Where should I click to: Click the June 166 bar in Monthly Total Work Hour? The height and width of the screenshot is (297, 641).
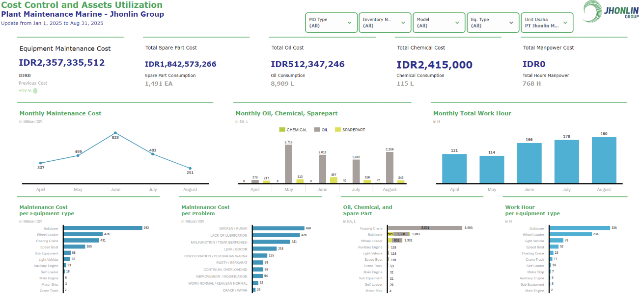[x=530, y=163]
